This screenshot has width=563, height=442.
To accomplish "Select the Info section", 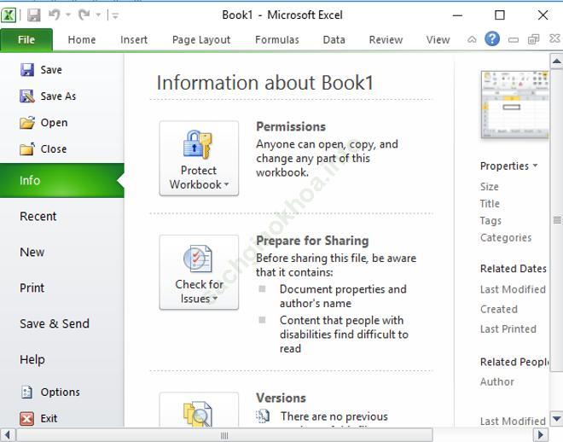I will coord(61,180).
